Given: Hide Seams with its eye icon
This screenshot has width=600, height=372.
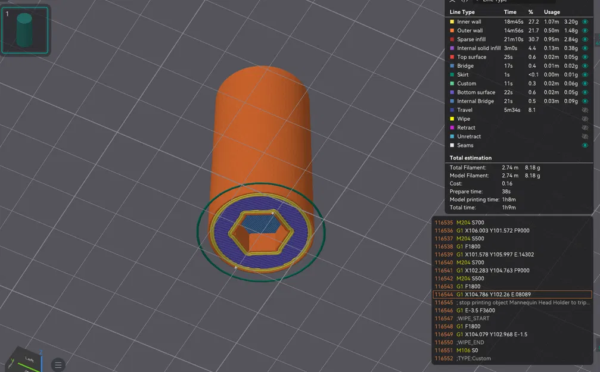Looking at the screenshot, I should pyautogui.click(x=585, y=145).
